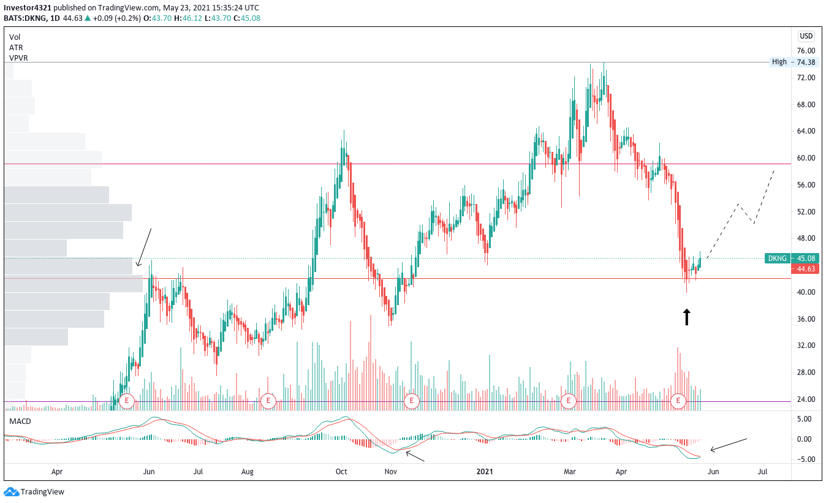Click the 2021 label on the time axis
The image size is (826, 503).
pos(485,472)
